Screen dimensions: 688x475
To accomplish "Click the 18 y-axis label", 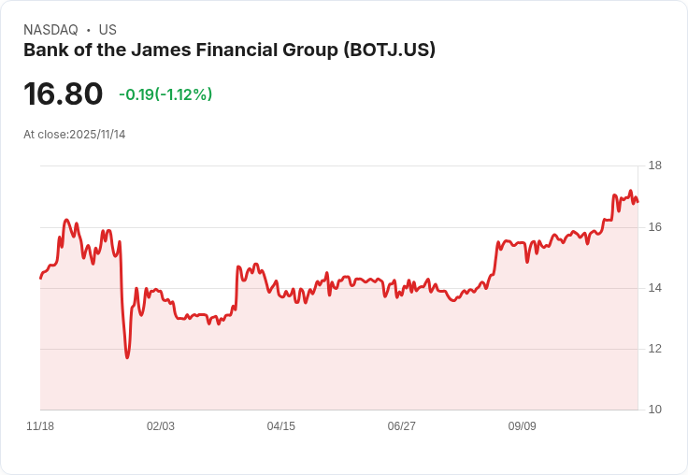I will coord(654,166).
